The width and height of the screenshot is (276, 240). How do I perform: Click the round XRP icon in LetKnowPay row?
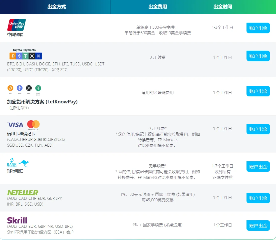29,88
